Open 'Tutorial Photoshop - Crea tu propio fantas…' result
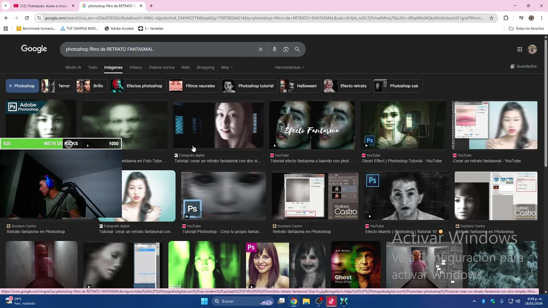 coord(223,231)
